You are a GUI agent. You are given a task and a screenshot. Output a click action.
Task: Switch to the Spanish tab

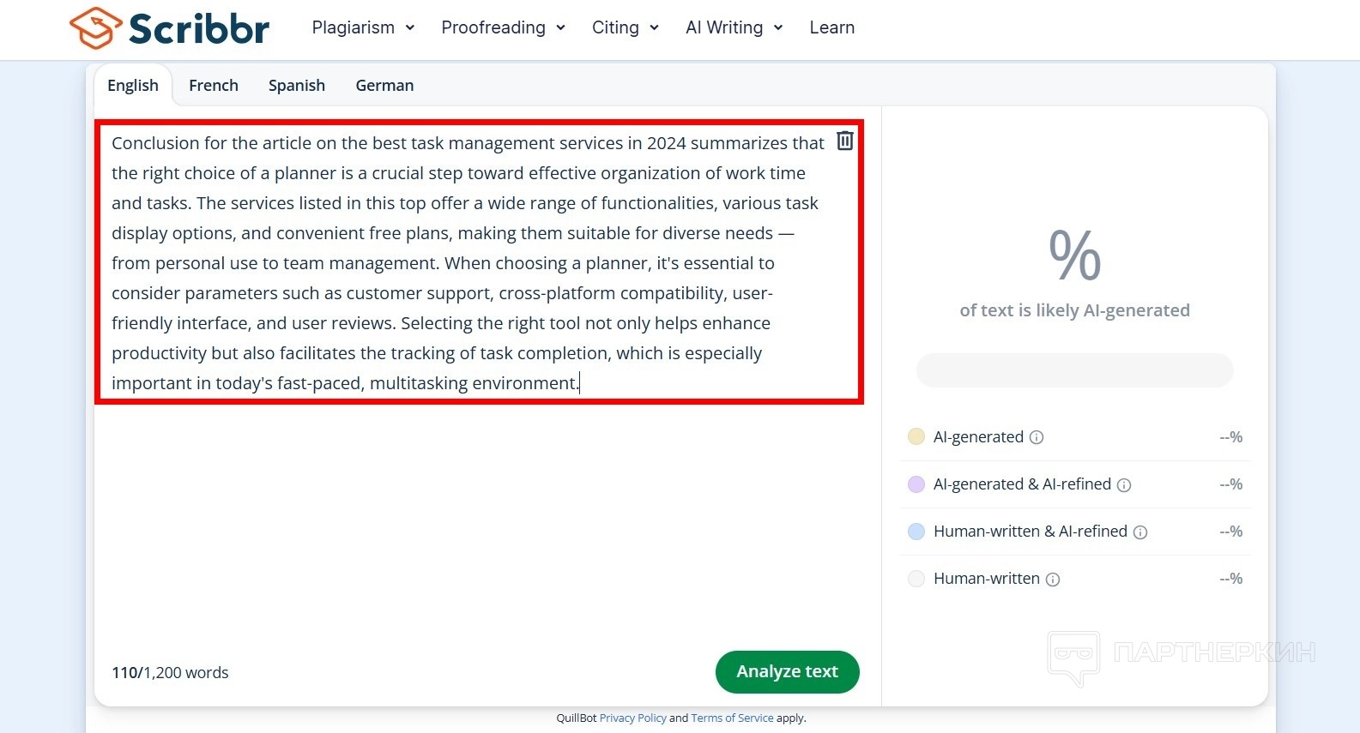297,86
